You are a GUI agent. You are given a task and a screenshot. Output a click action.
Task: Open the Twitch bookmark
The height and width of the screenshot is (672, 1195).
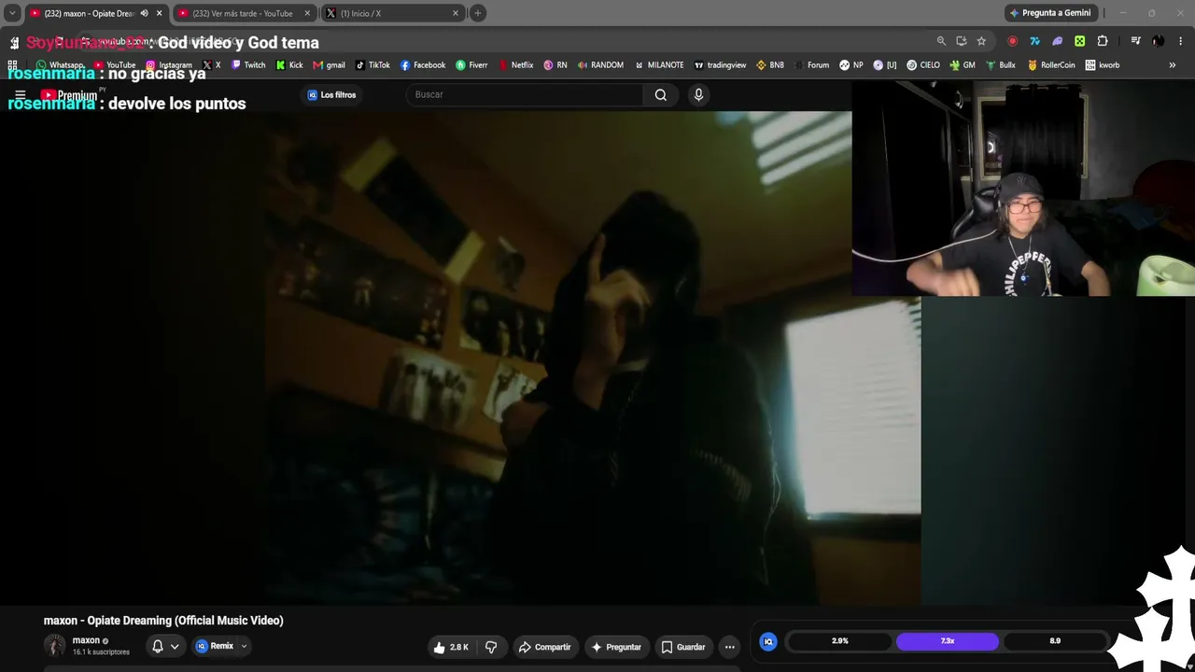[248, 65]
